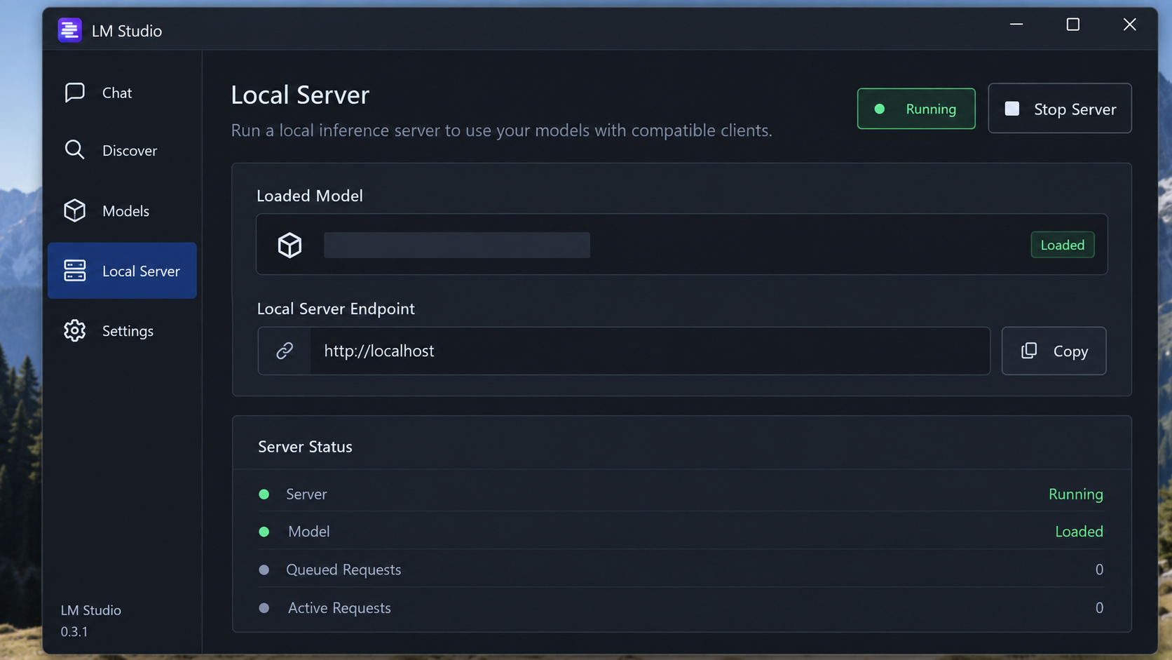Click the Model row label

coord(309,532)
